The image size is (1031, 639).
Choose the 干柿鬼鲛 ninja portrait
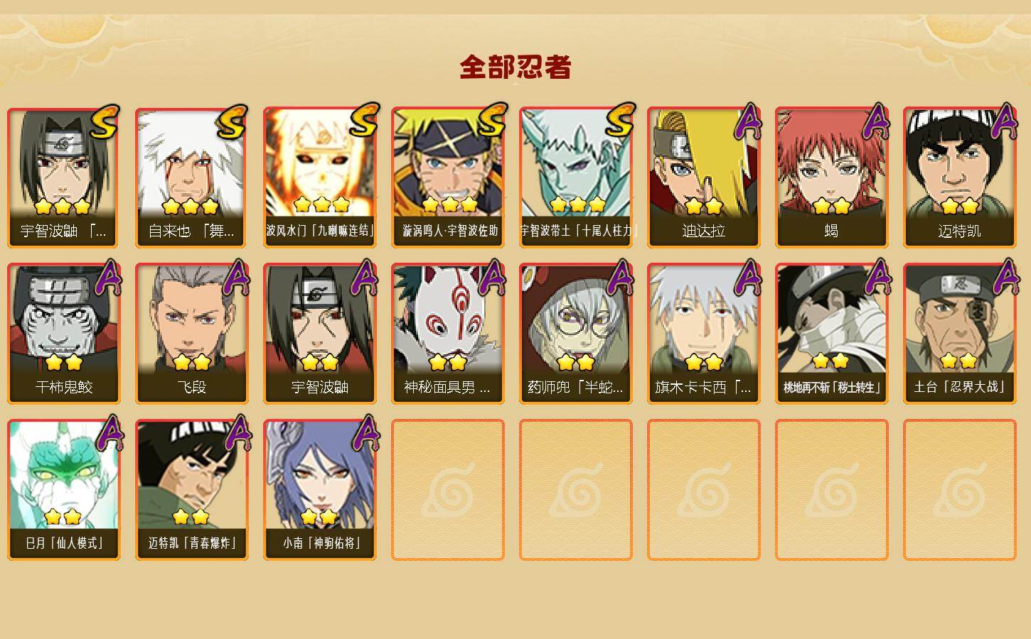63,334
